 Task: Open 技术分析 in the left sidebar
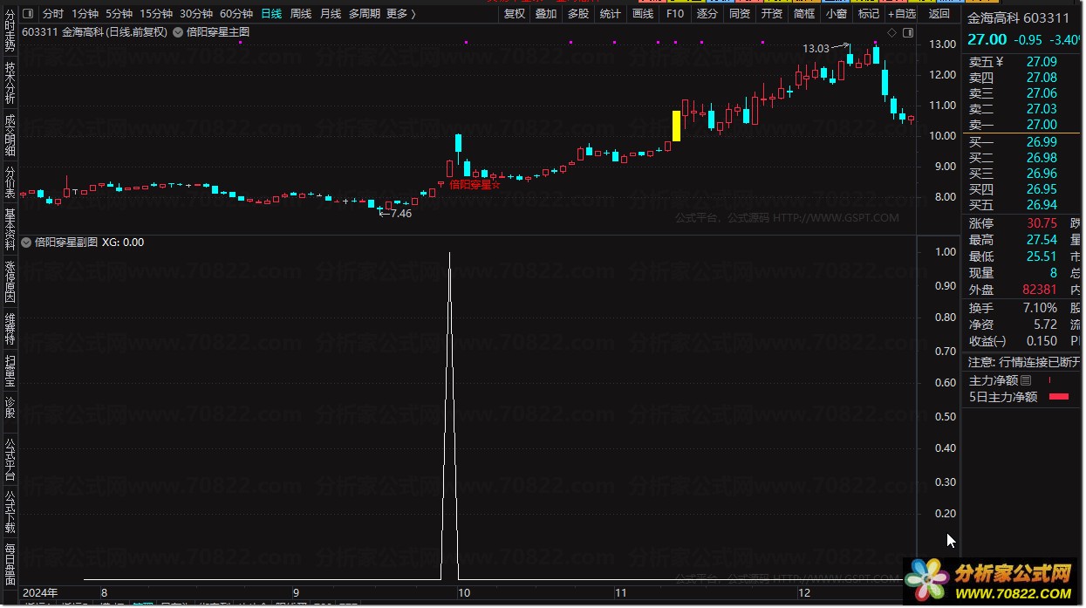10,83
